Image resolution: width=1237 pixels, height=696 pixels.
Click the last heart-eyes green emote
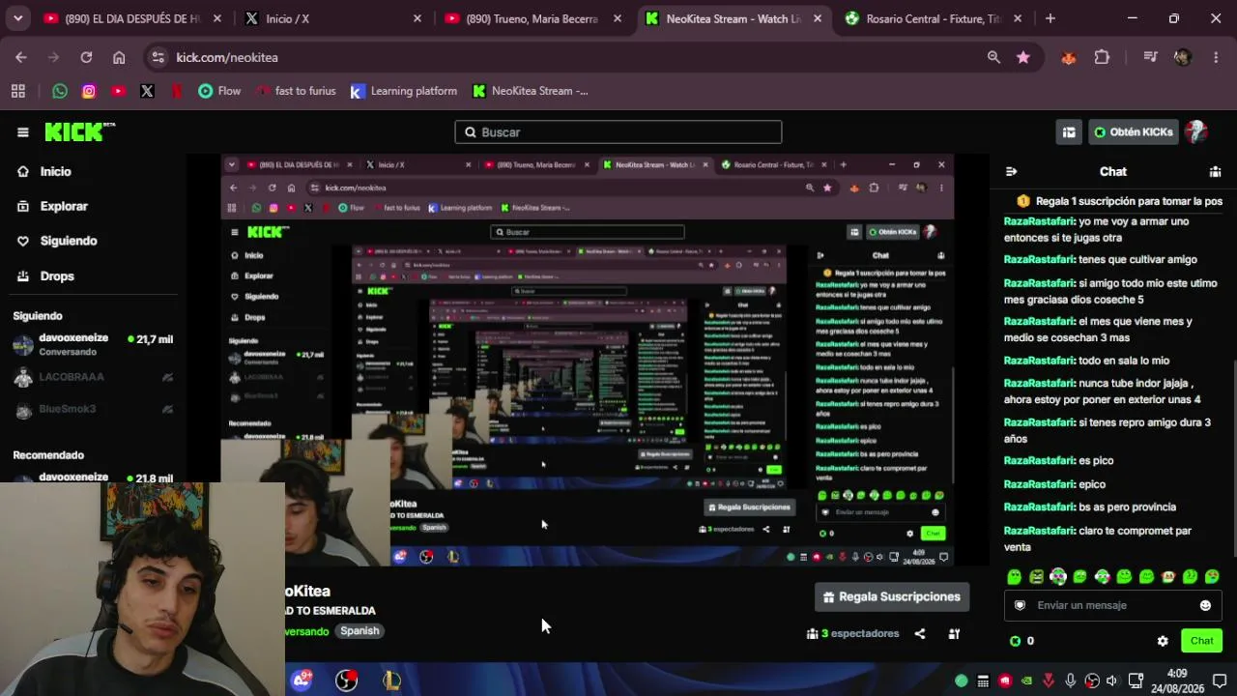[x=1212, y=577]
